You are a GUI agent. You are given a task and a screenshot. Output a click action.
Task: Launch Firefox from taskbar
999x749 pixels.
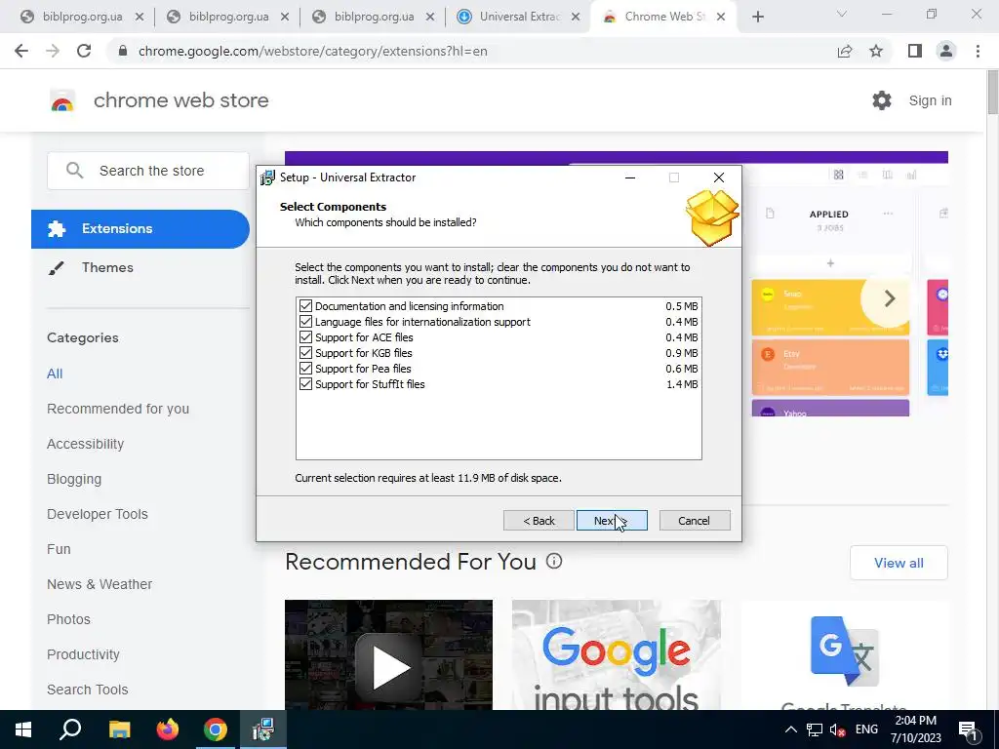pyautogui.click(x=168, y=729)
